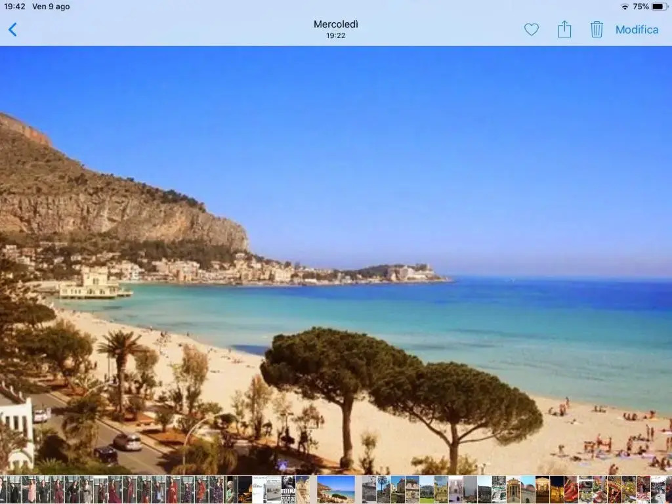This screenshot has width=672, height=504.
Task: Delete the photo using the trash icon
Action: tap(597, 30)
